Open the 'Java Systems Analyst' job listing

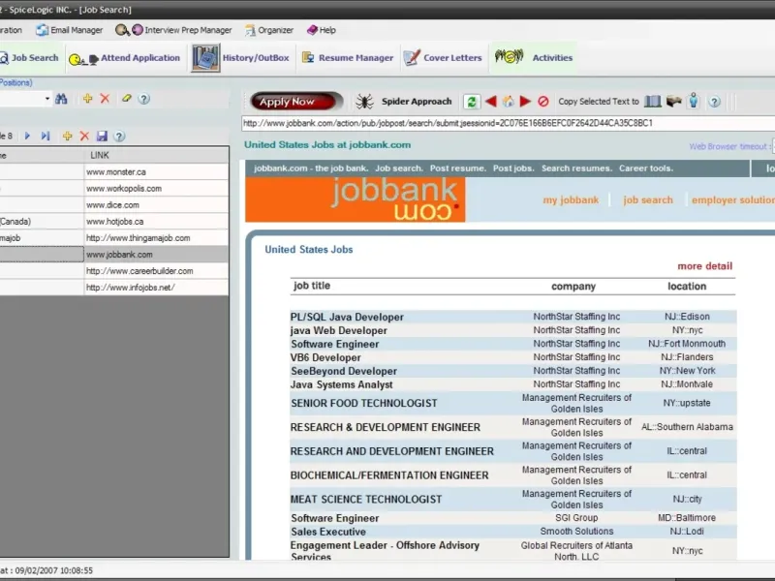342,384
